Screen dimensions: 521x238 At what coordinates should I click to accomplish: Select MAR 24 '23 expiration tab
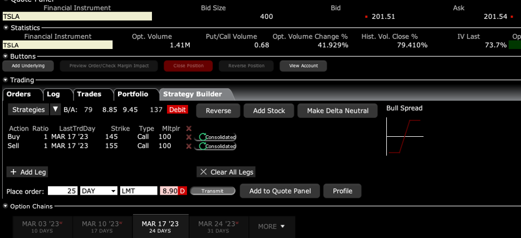coord(218,226)
